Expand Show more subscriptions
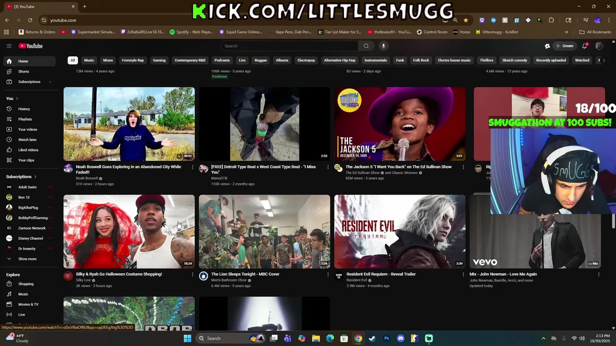The width and height of the screenshot is (616, 346). pyautogui.click(x=28, y=259)
